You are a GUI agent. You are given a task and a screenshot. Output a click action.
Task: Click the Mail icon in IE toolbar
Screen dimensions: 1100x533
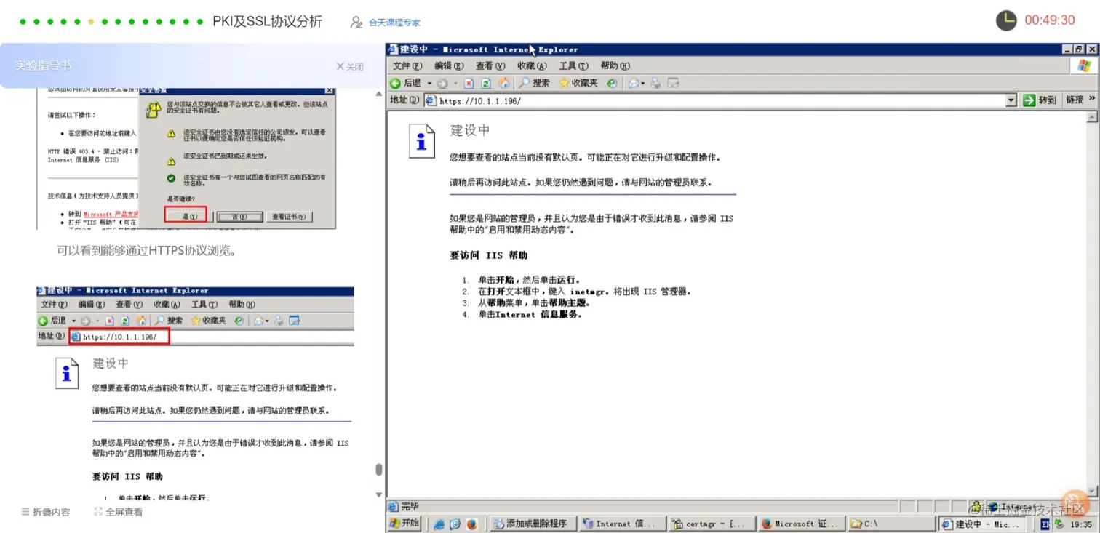point(632,84)
